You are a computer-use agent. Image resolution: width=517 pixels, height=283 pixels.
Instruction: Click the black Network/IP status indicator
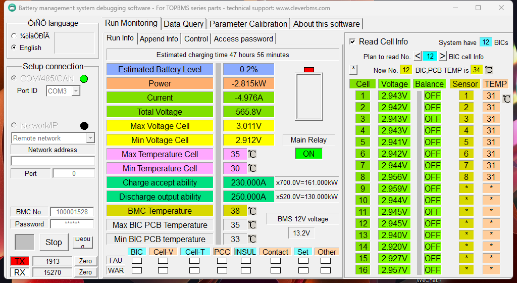(x=84, y=126)
